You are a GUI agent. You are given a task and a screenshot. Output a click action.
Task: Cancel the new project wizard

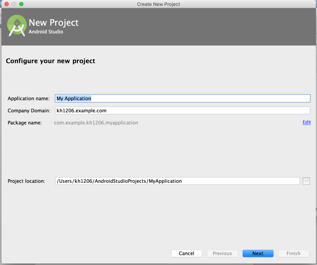[187, 253]
